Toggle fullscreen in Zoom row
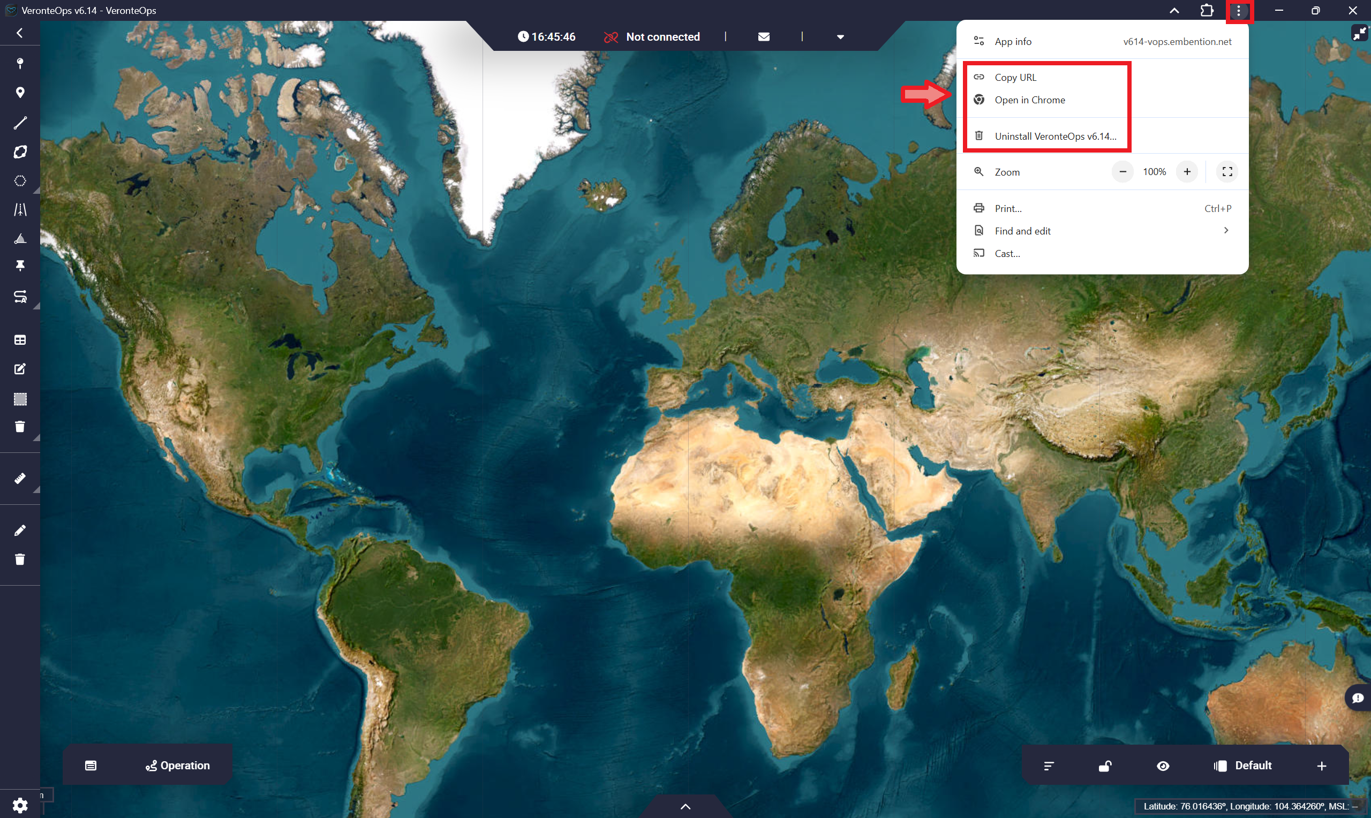Screen dimensions: 1371x818 [1227, 172]
